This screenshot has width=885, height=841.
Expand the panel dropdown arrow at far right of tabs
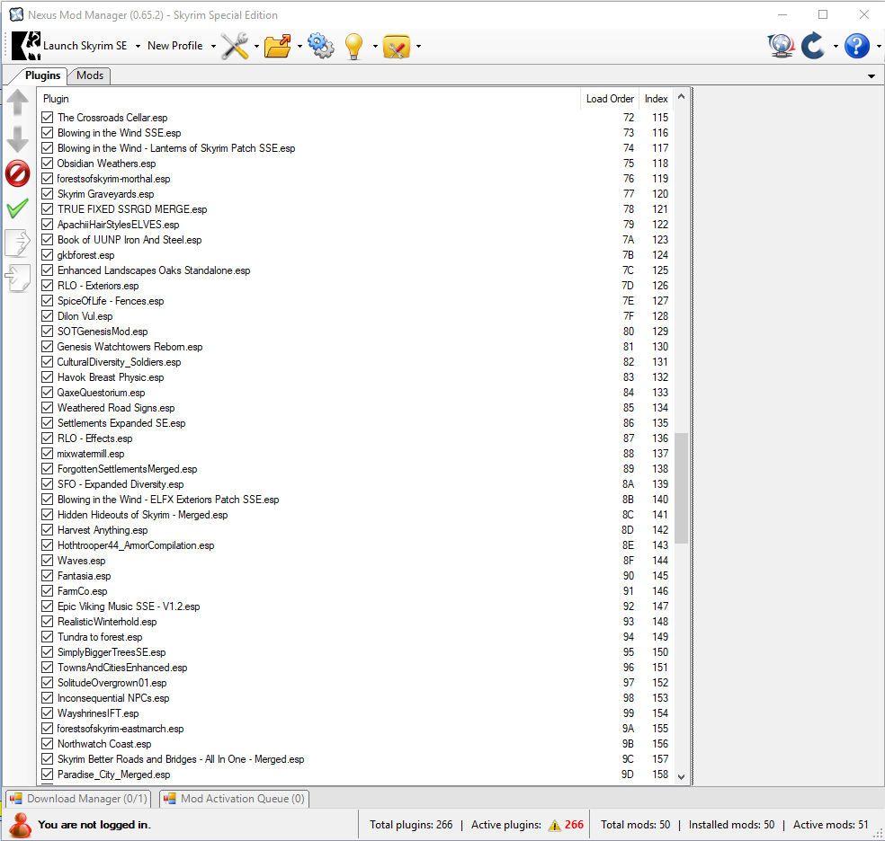click(x=871, y=76)
